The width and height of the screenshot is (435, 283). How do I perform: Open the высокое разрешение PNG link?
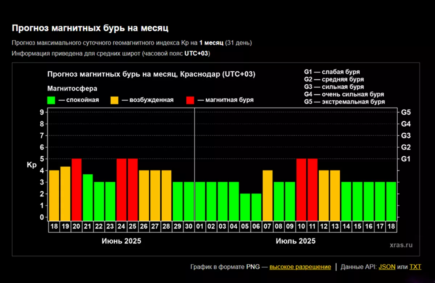pyautogui.click(x=300, y=267)
